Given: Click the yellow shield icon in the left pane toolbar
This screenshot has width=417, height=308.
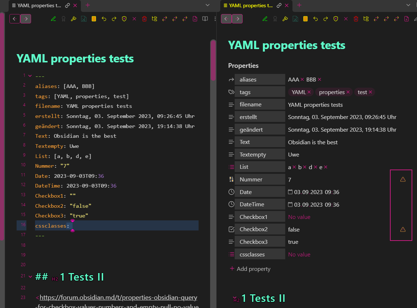Looking at the screenshot, I should click(x=124, y=19).
